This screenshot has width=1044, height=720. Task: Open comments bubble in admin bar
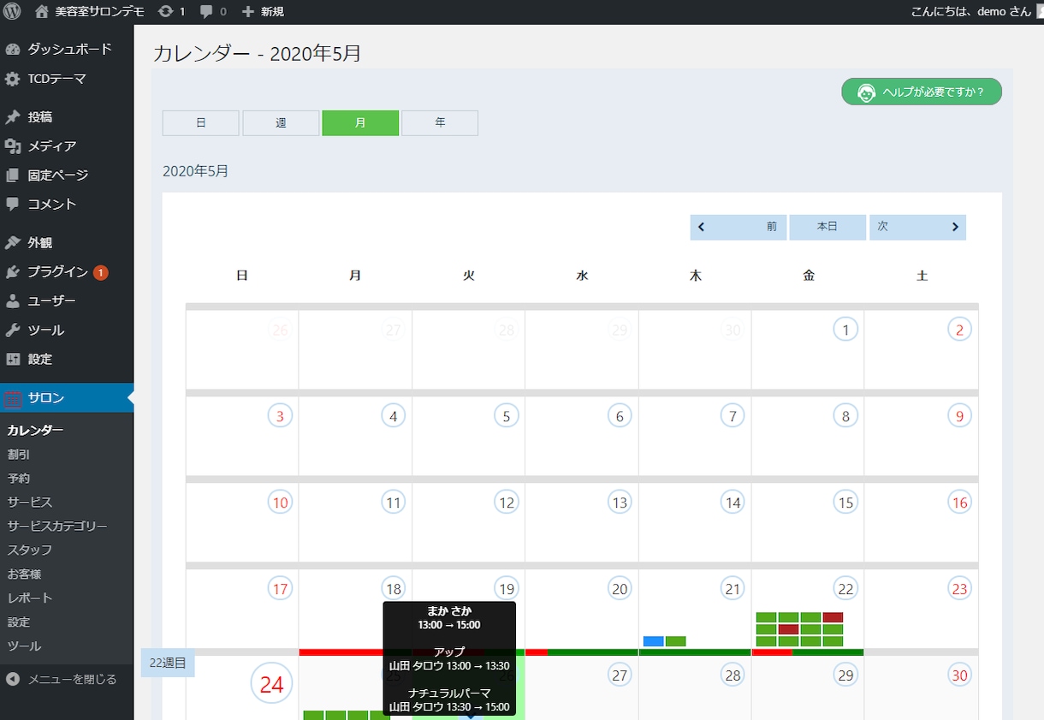coord(213,12)
